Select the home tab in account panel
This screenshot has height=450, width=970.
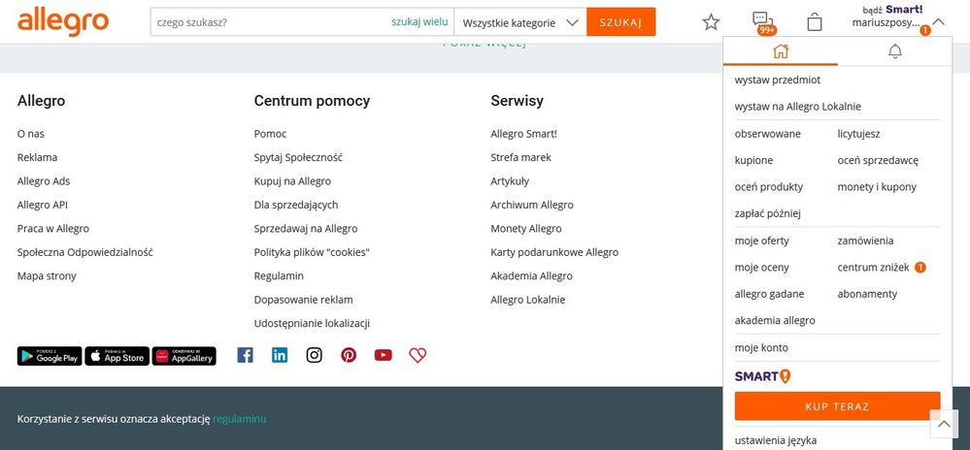point(781,51)
